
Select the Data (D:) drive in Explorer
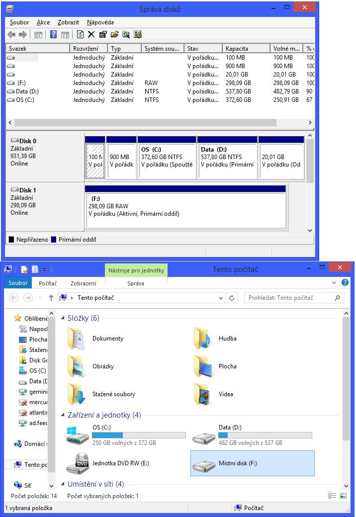pos(253,435)
